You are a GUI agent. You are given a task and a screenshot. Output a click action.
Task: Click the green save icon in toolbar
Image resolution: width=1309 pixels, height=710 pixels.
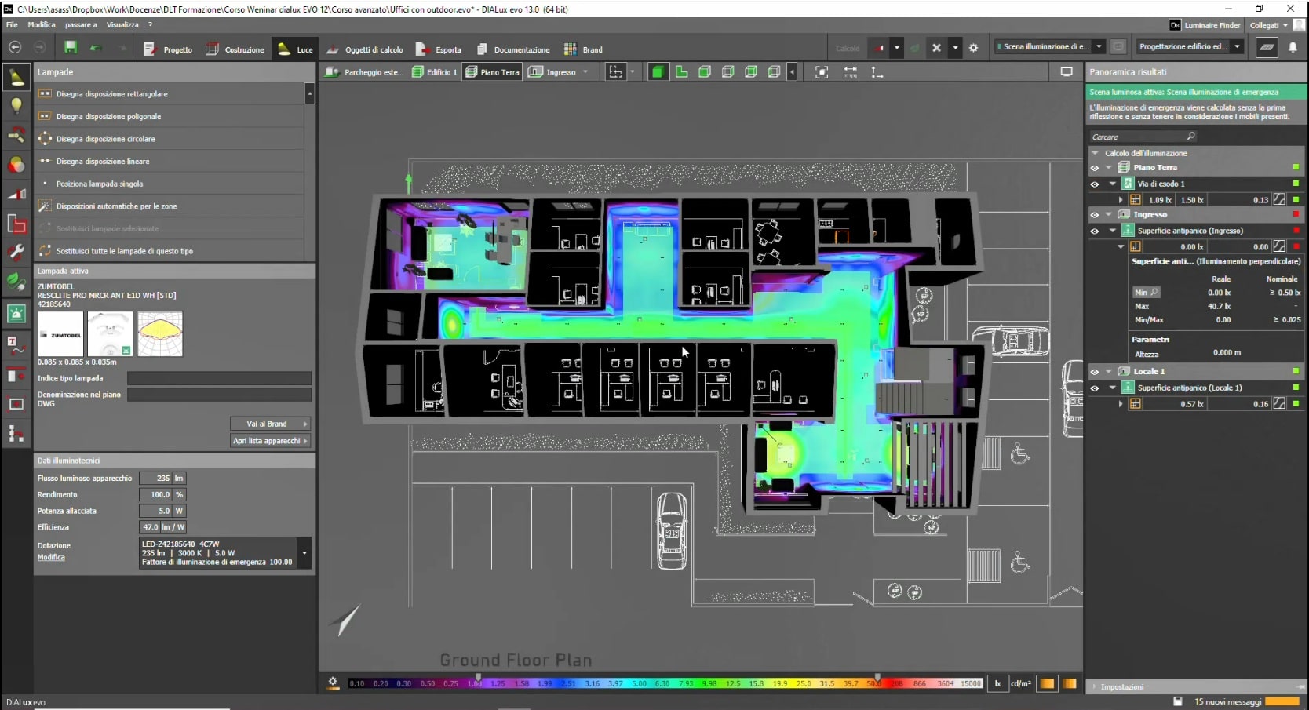tap(71, 48)
